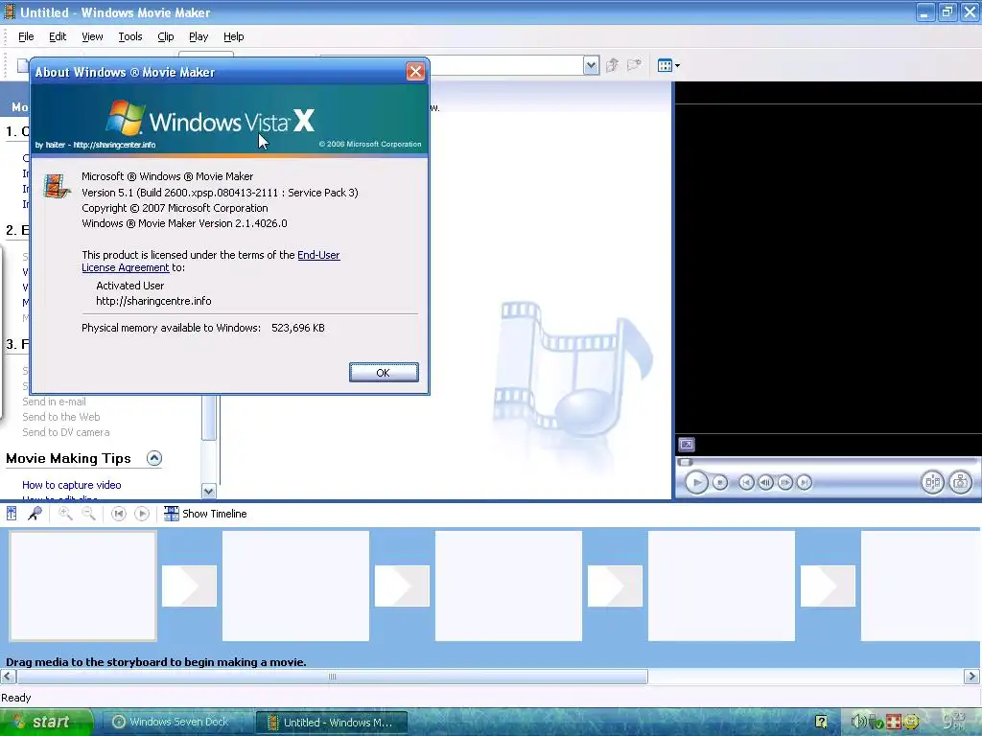
Task: Select the first empty storyboard frame
Action: (82, 586)
